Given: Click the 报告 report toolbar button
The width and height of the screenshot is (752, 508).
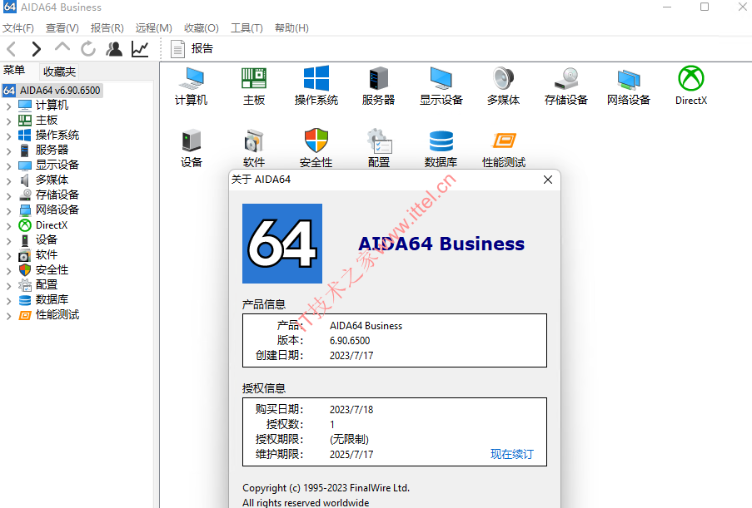Looking at the screenshot, I should tap(192, 49).
